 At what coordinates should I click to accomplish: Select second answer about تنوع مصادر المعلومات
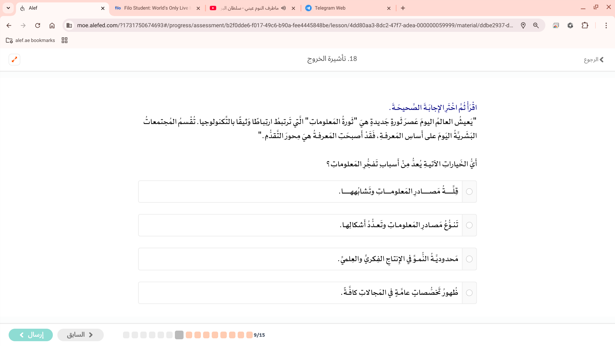469,225
